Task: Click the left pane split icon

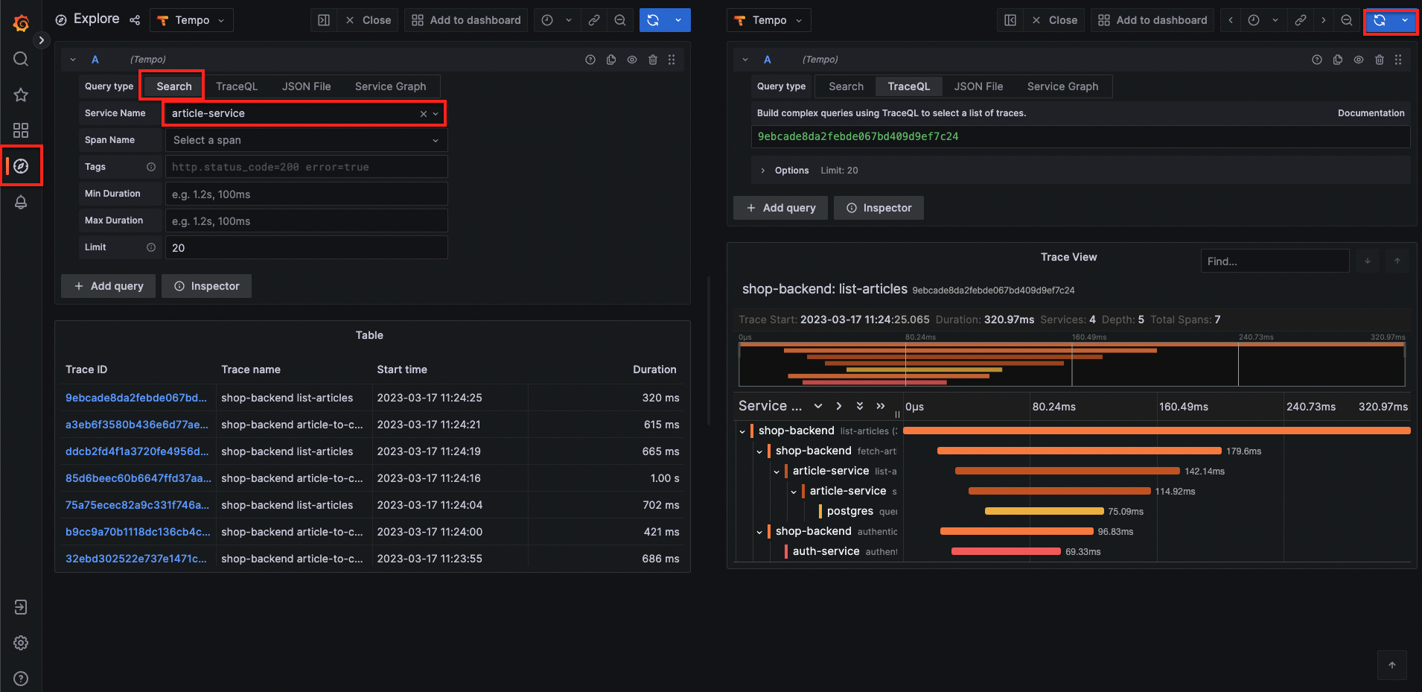Action: 324,20
